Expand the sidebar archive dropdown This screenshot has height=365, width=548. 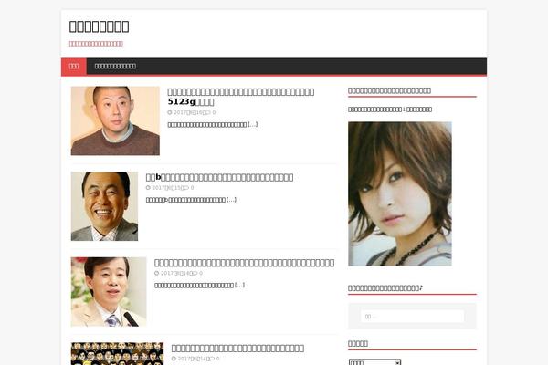coord(374,362)
